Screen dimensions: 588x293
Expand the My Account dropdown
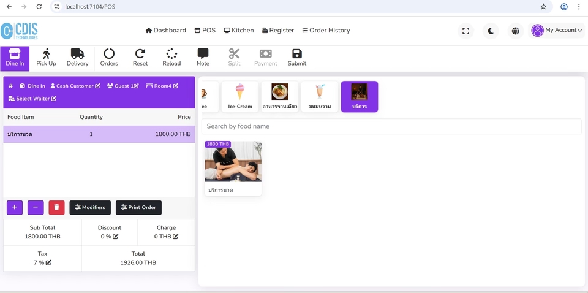pyautogui.click(x=556, y=30)
